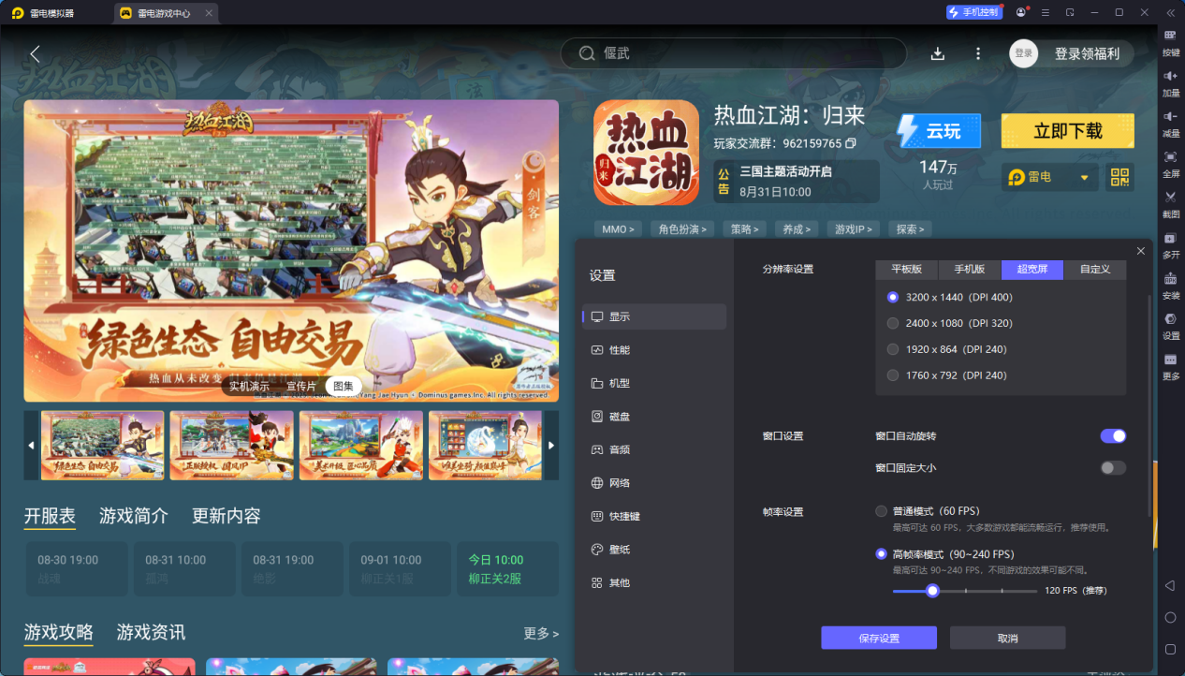Go back using the arrow on game page
This screenshot has height=676, width=1185.
(x=35, y=54)
